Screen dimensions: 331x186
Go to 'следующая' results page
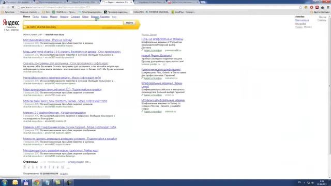click(76, 162)
